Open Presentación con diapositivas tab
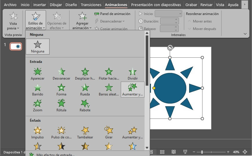Image resolution: width=252 pixels, height=156 pixels. coord(156,5)
